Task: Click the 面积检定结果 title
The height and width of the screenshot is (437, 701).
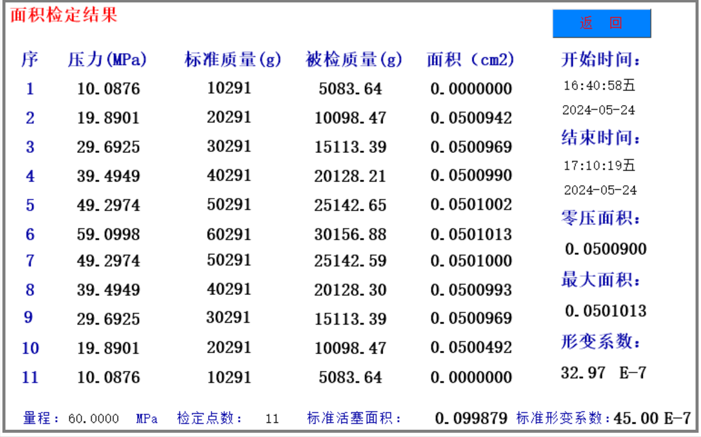Action: pos(64,15)
